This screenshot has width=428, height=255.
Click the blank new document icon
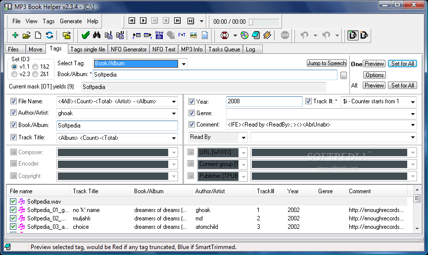tap(38, 35)
